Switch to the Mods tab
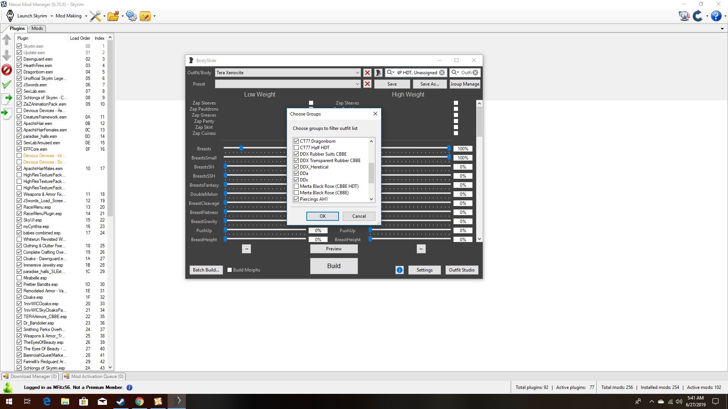The height and width of the screenshot is (409, 728). click(x=37, y=28)
